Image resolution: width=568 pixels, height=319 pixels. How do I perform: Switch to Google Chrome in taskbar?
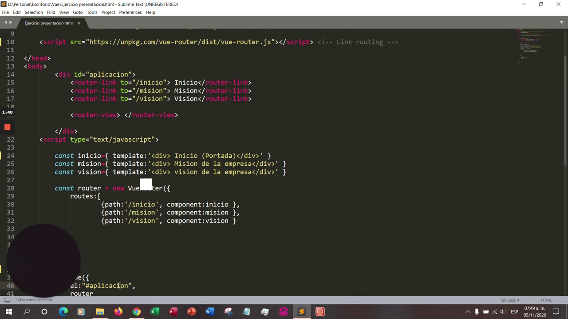click(136, 312)
